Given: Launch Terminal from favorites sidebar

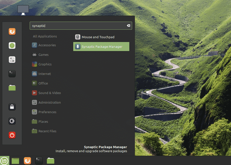Looking at the screenshot, I should [x=12, y=74].
